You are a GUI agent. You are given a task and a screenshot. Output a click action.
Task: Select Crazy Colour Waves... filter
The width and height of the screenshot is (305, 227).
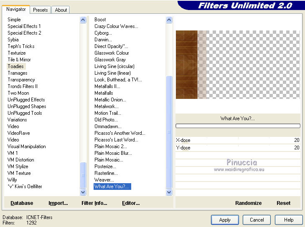coord(116,26)
